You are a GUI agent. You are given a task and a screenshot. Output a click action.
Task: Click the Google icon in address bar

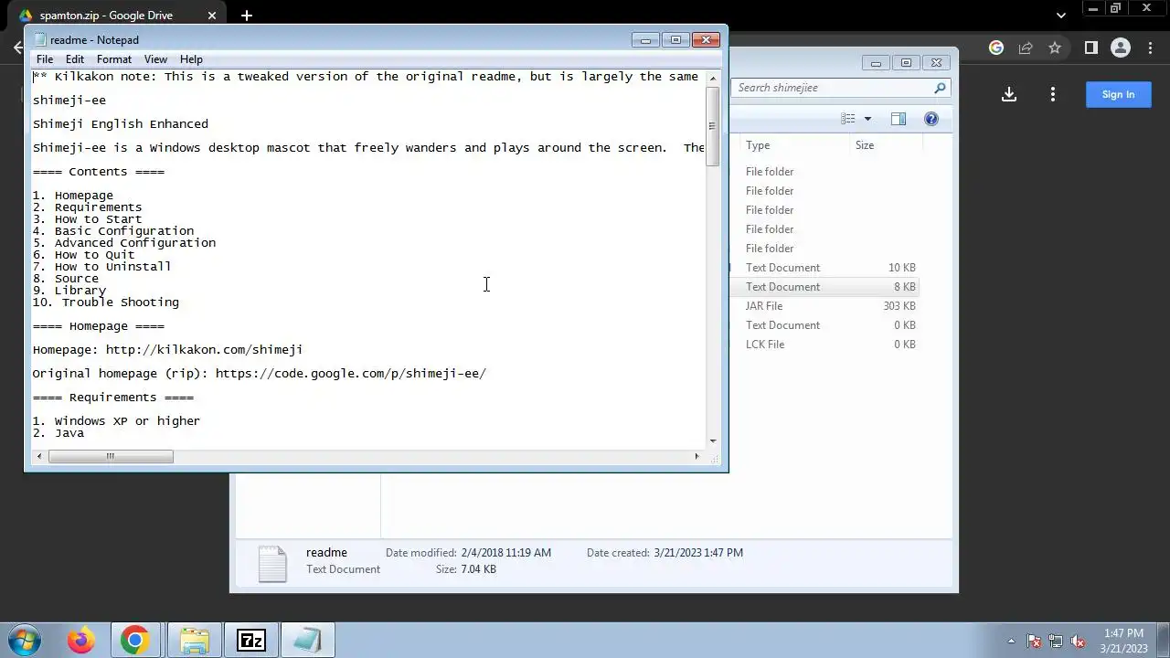click(996, 48)
